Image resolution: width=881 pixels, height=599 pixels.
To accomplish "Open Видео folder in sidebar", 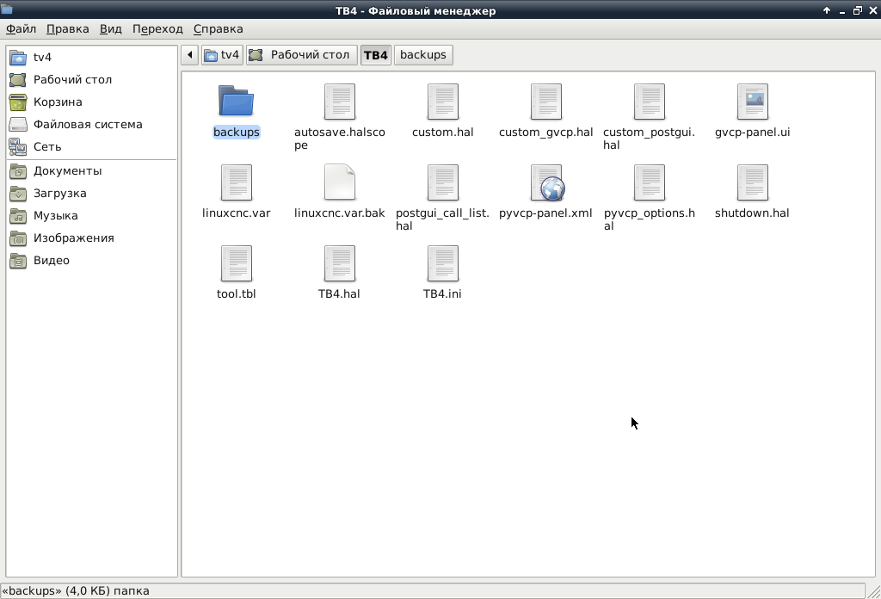I will [x=91, y=261].
